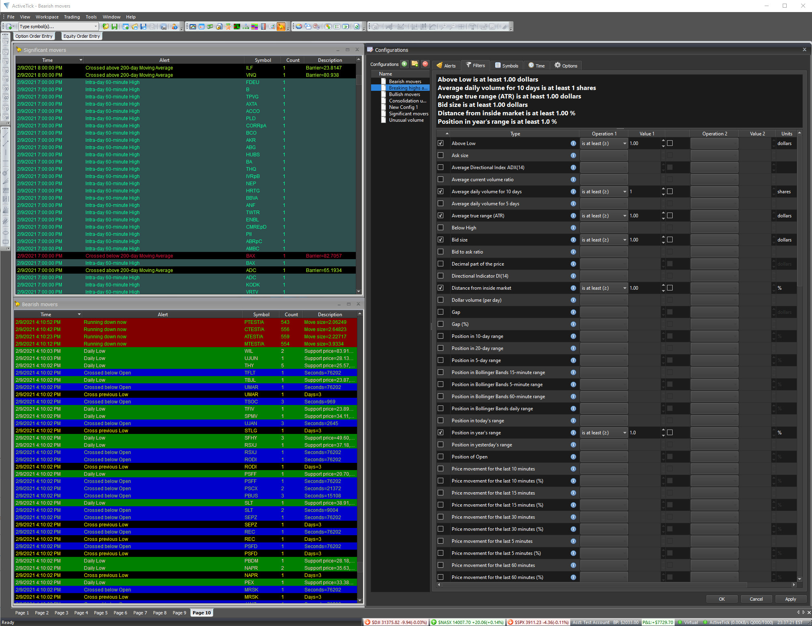Uncheck Average true range (ATR) checkbox
The height and width of the screenshot is (626, 812).
(441, 216)
